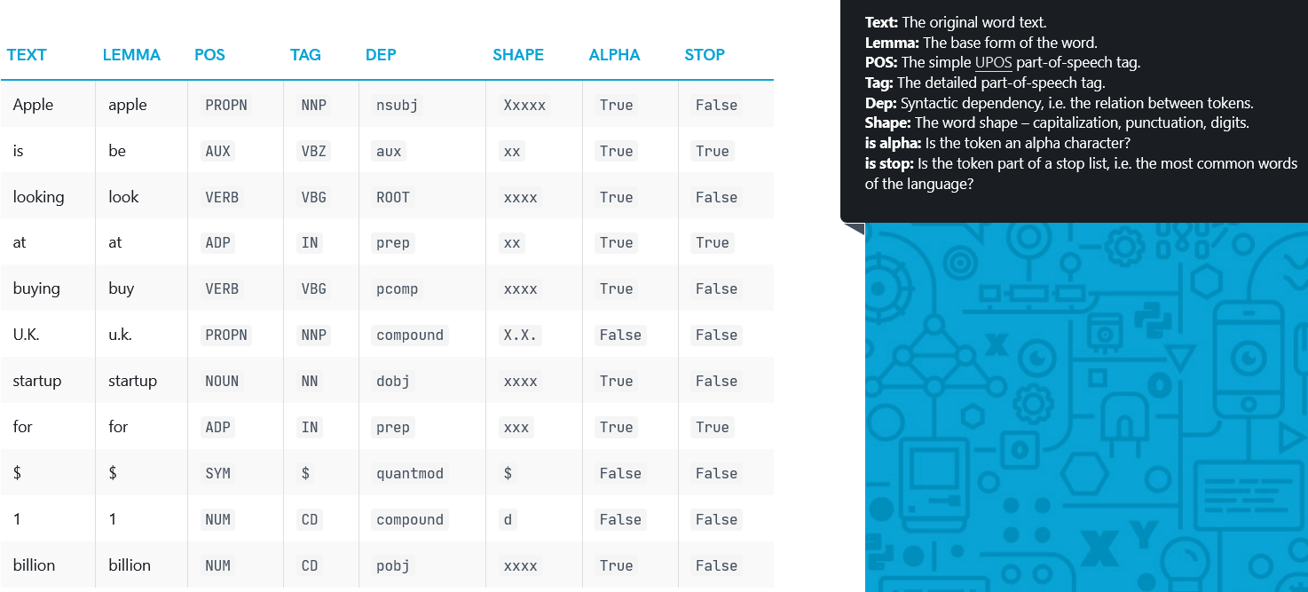The height and width of the screenshot is (592, 1308).
Task: Click the ROOT dependency label
Action: [x=393, y=197]
